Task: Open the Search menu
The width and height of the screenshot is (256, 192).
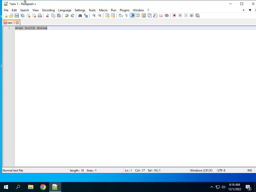Action: coord(24,10)
